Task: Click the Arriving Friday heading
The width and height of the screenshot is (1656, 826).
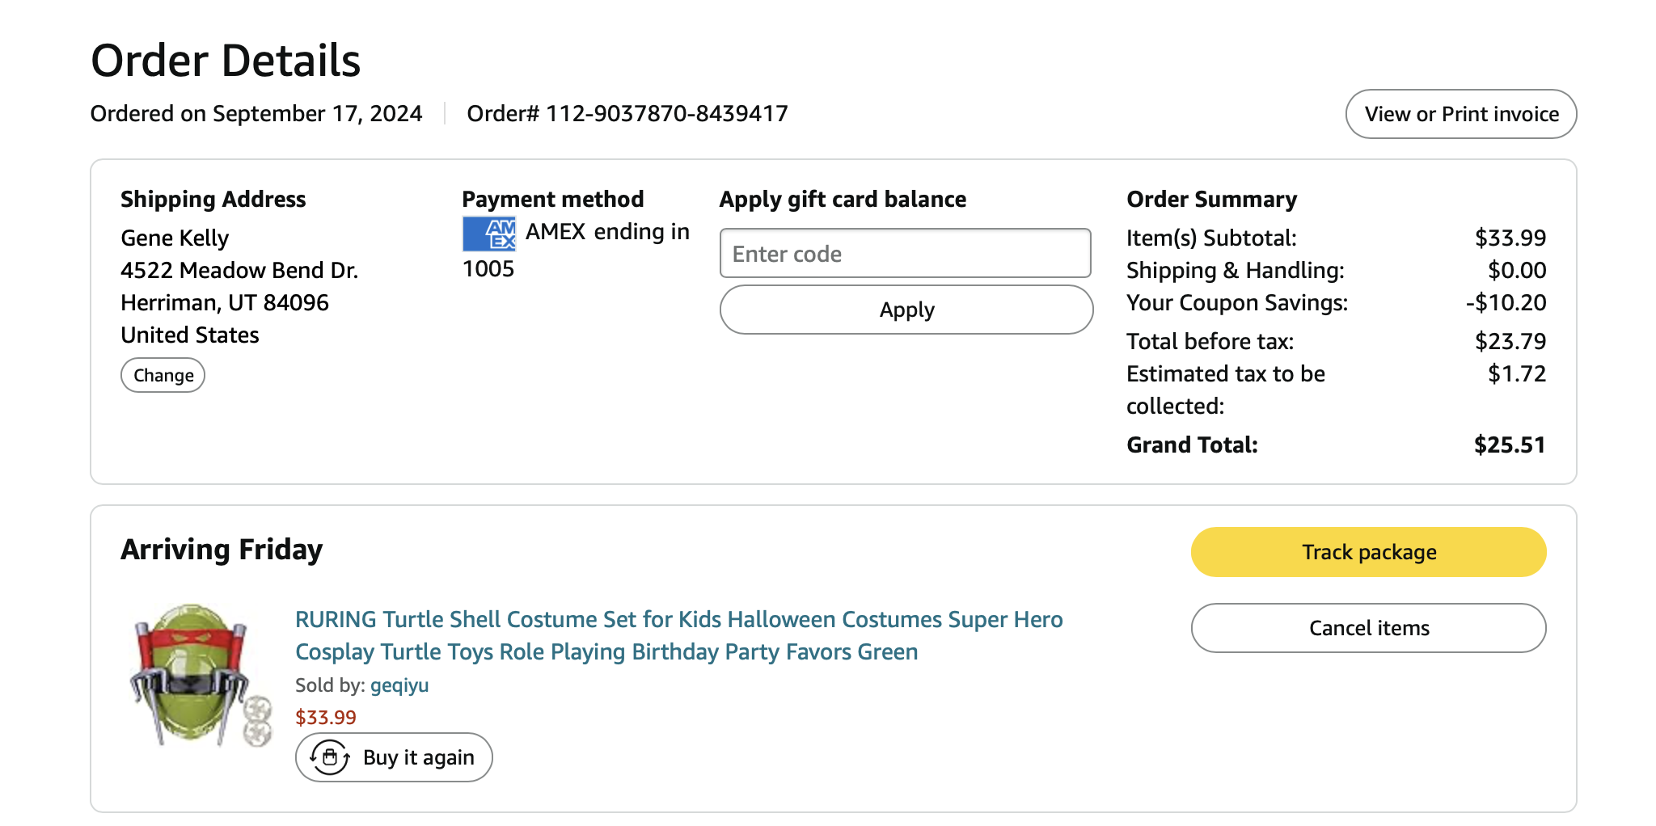Action: tap(222, 550)
